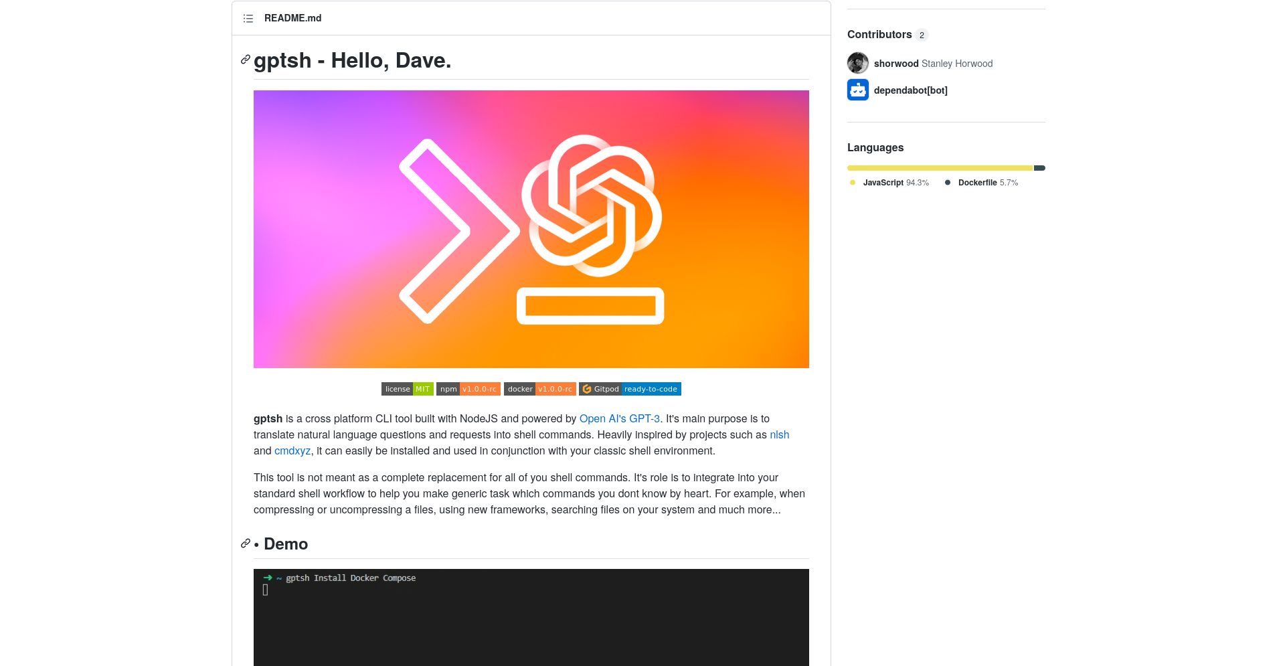Click bold 'gptsh' word in description

(268, 418)
